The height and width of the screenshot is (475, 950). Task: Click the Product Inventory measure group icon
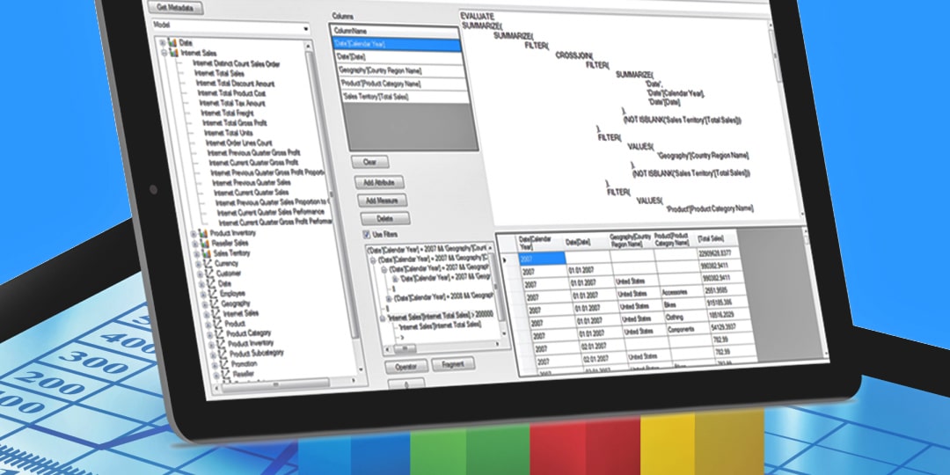(x=204, y=233)
